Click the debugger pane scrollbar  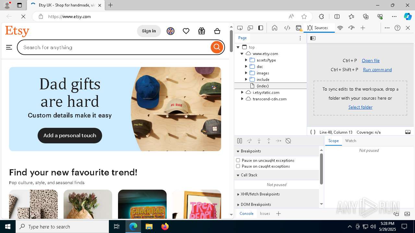(x=321, y=169)
